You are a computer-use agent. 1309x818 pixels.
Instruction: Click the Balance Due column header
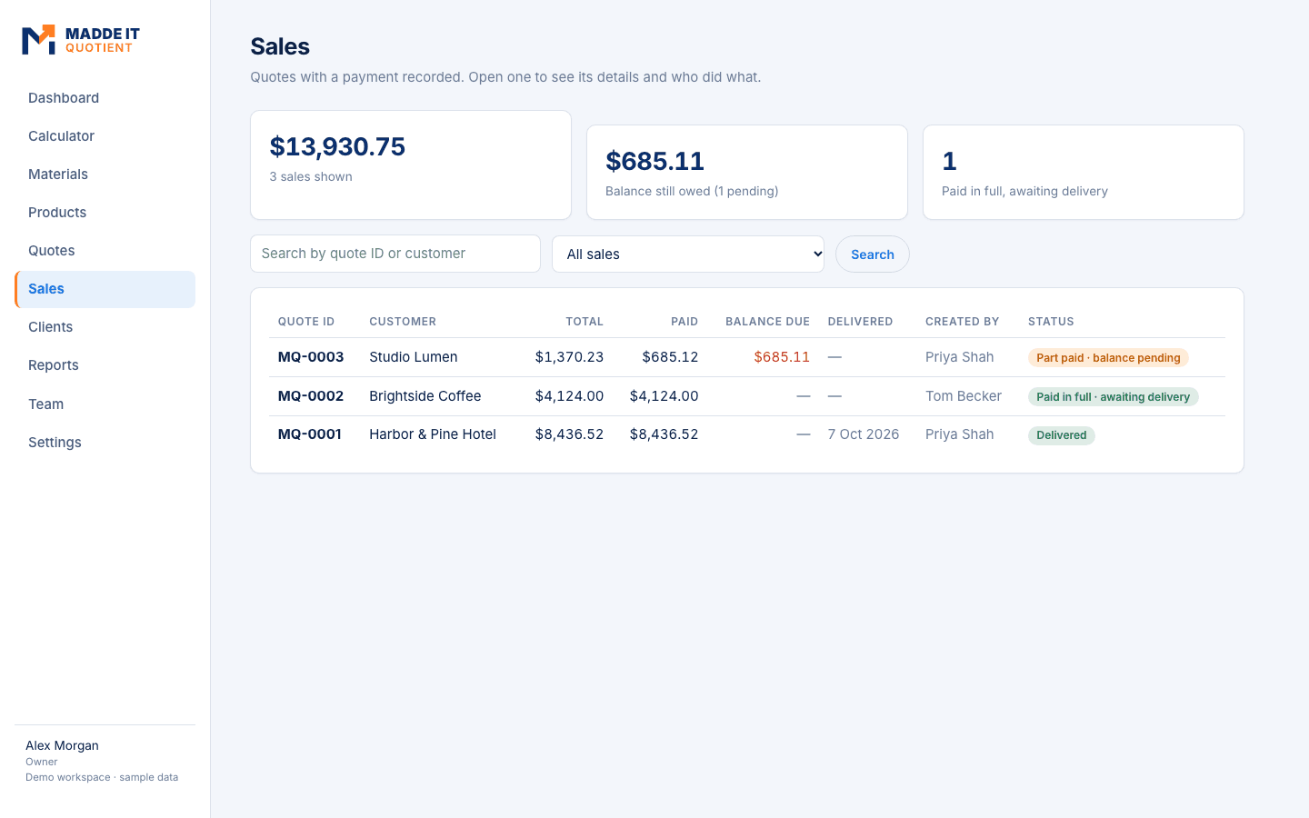(767, 322)
